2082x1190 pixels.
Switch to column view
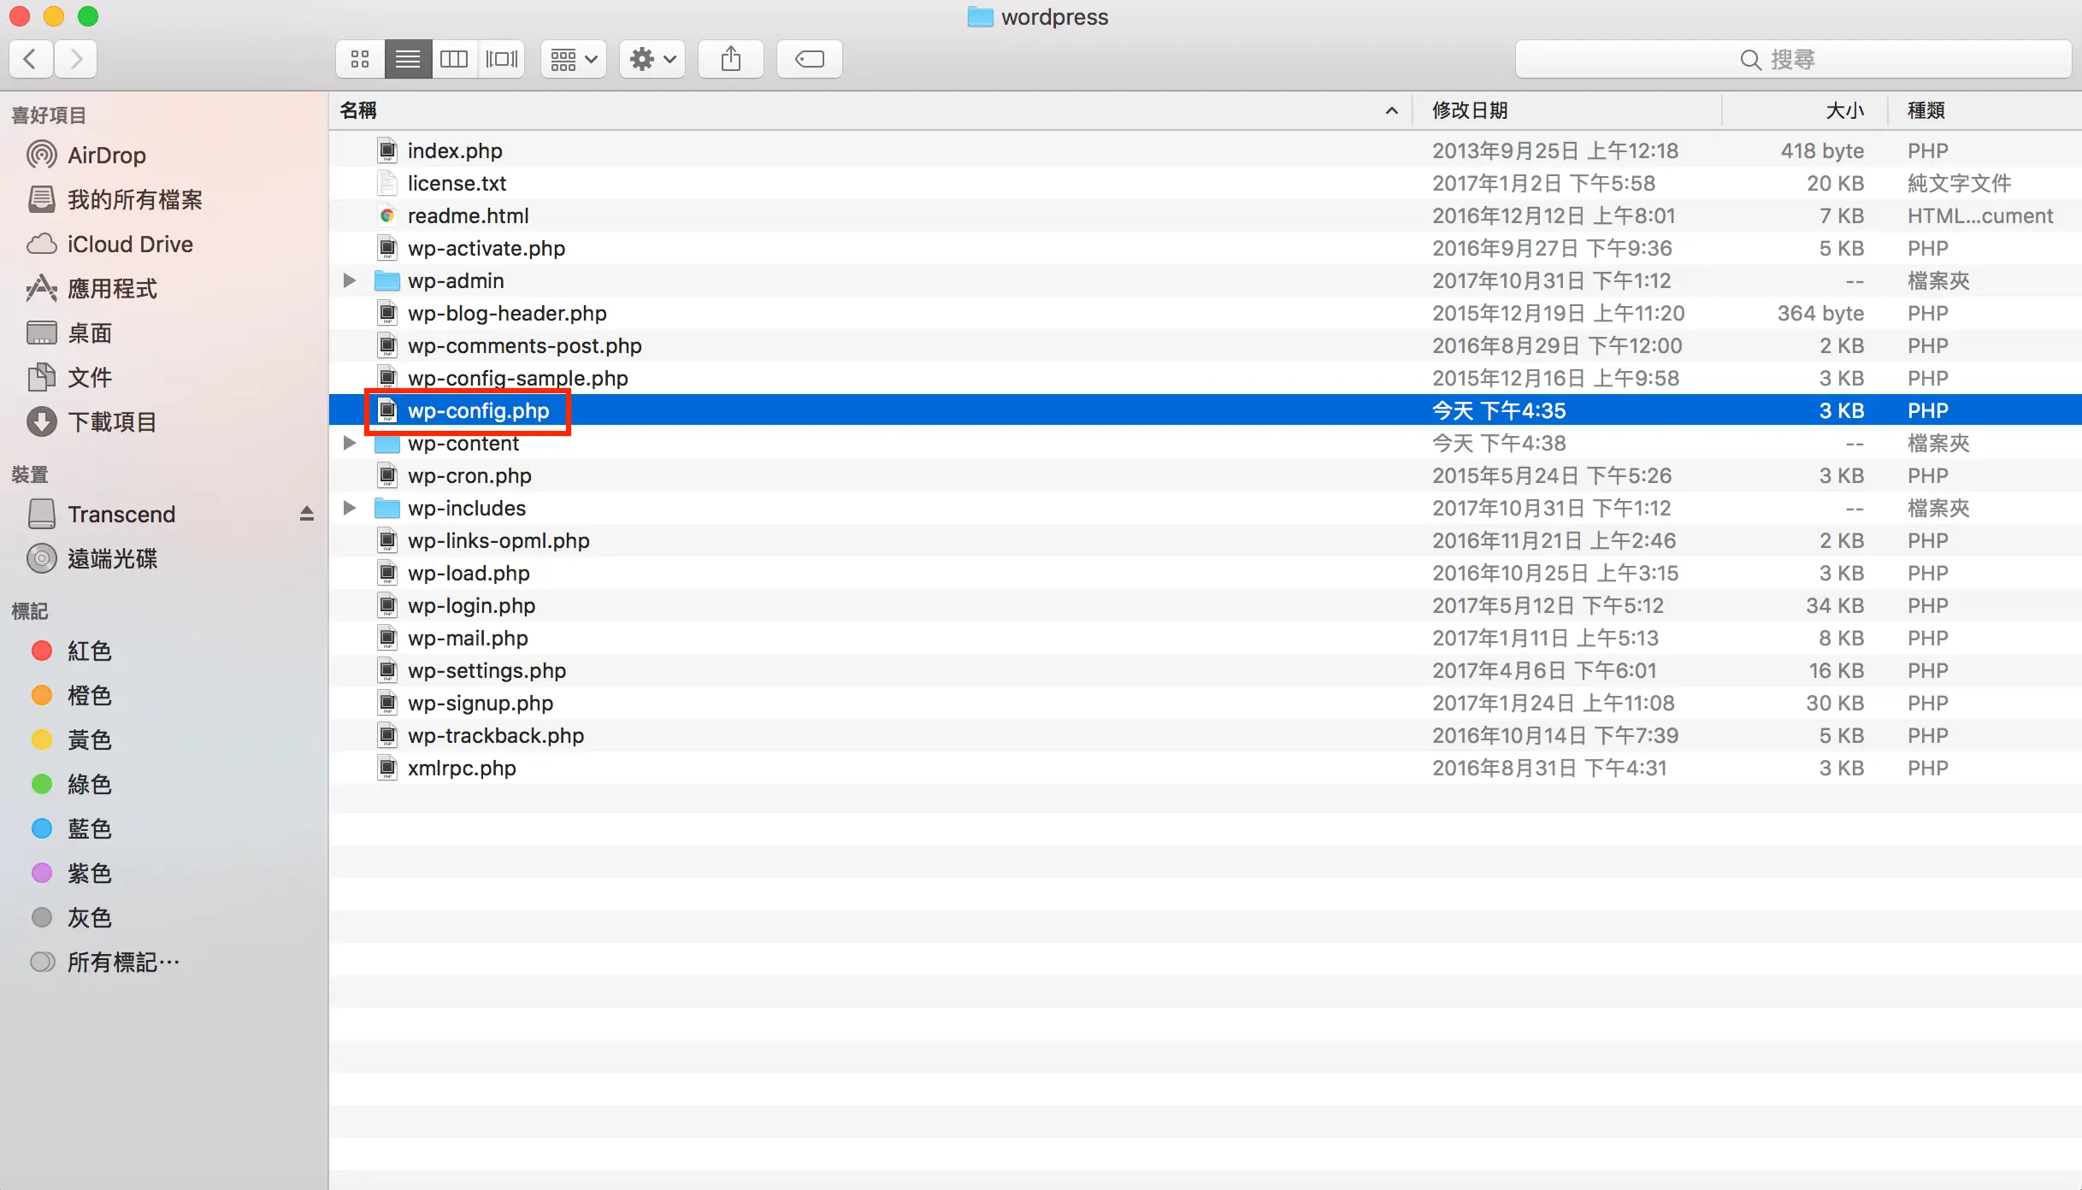[454, 59]
